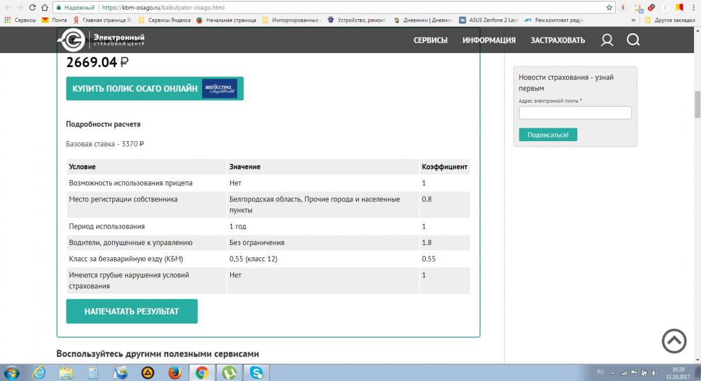
Task: Click the Electronic Insurance Center logo
Action: (x=101, y=40)
